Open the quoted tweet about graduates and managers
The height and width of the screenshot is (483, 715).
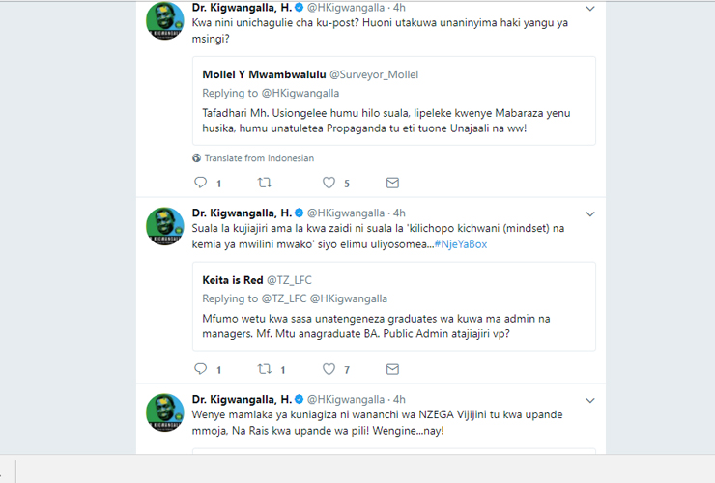(394, 306)
